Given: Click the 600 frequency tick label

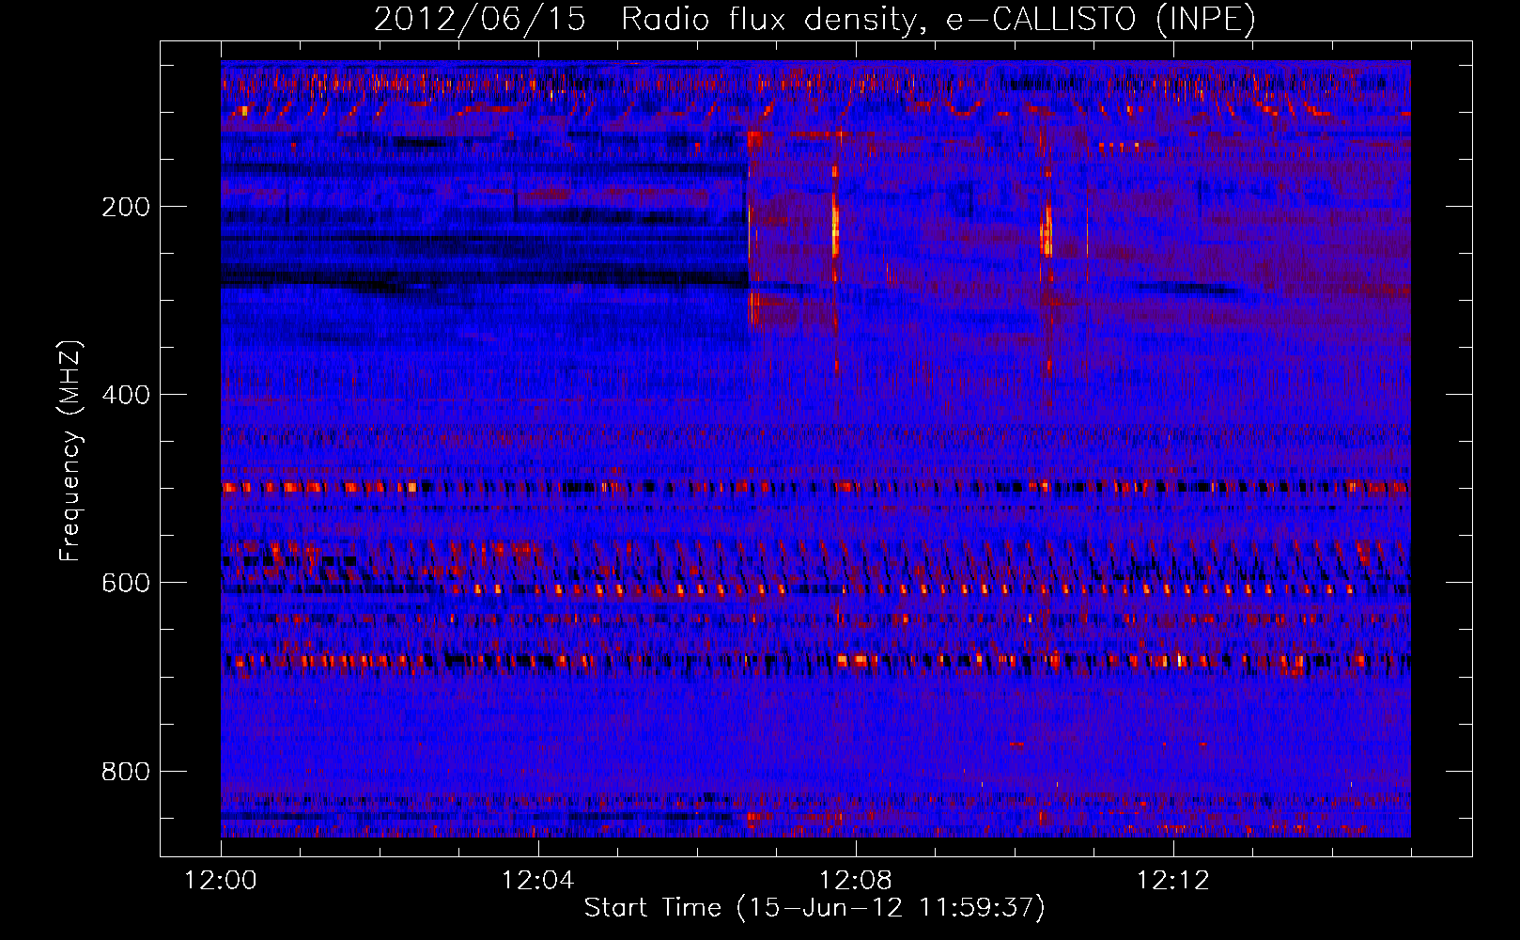Looking at the screenshot, I should (126, 583).
